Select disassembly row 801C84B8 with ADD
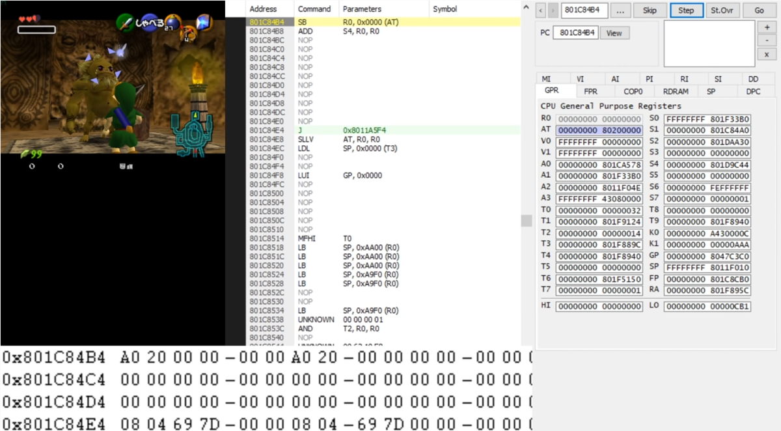781x431 pixels. tap(383, 31)
